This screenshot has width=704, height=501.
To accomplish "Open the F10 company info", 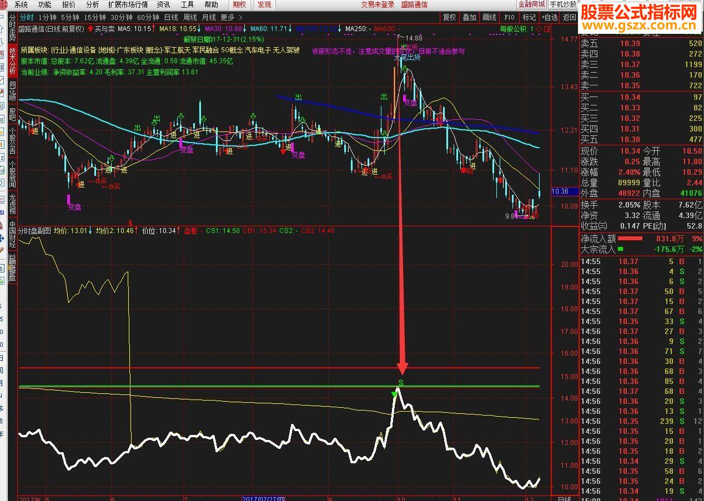I will [509, 18].
